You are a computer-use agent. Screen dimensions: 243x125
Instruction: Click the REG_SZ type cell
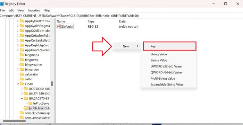93,27
